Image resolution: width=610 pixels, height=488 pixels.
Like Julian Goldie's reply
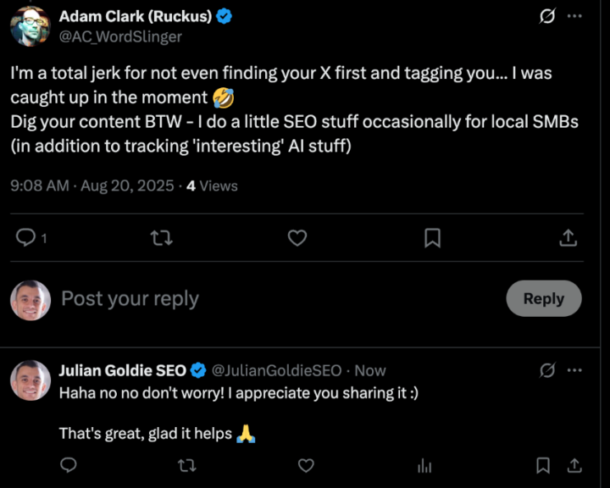click(307, 465)
